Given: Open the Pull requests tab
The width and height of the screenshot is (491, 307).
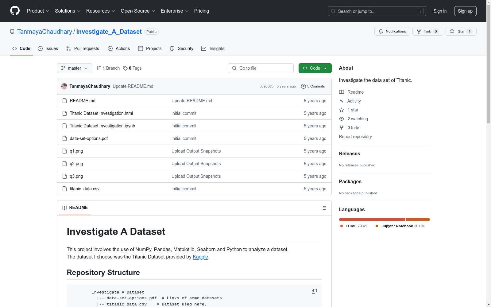Looking at the screenshot, I should (83, 49).
